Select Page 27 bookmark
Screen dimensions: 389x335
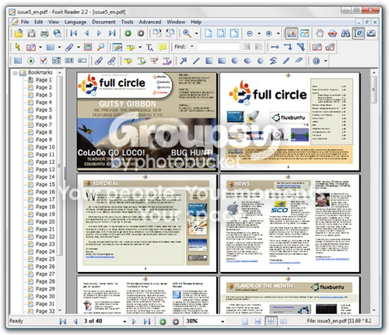[x=45, y=274]
